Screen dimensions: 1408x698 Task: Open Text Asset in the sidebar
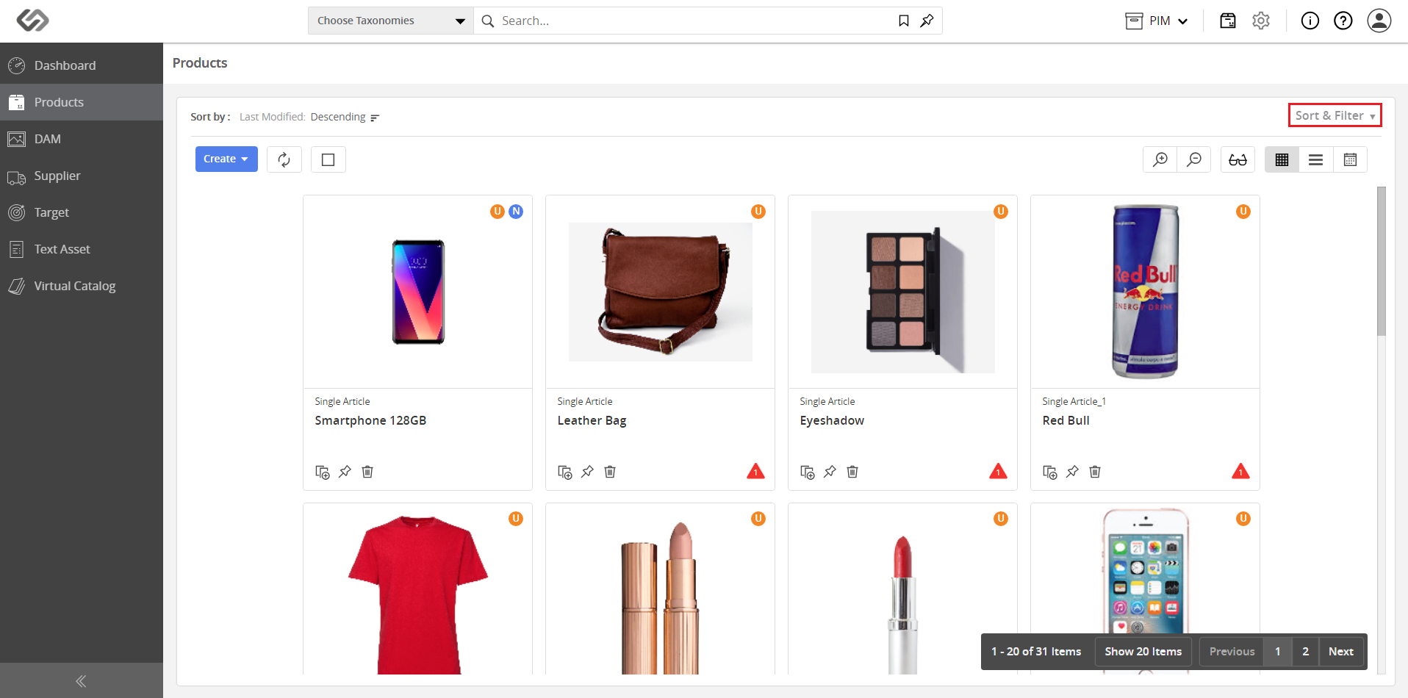(x=82, y=249)
